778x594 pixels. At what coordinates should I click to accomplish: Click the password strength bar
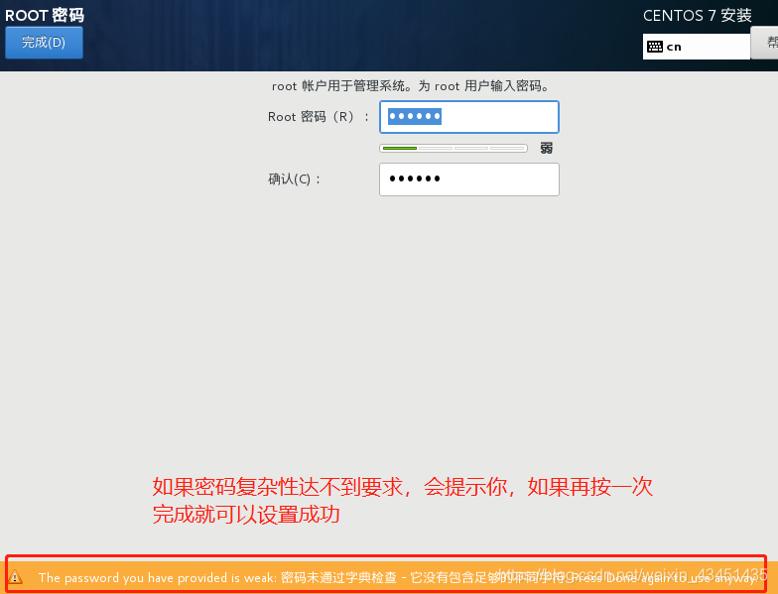(454, 149)
